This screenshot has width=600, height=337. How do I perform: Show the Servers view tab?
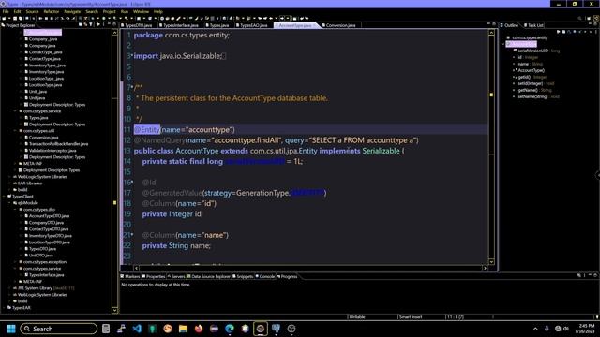176,276
